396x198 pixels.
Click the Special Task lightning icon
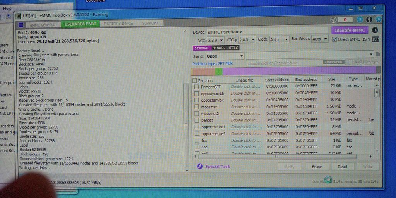pos(200,166)
